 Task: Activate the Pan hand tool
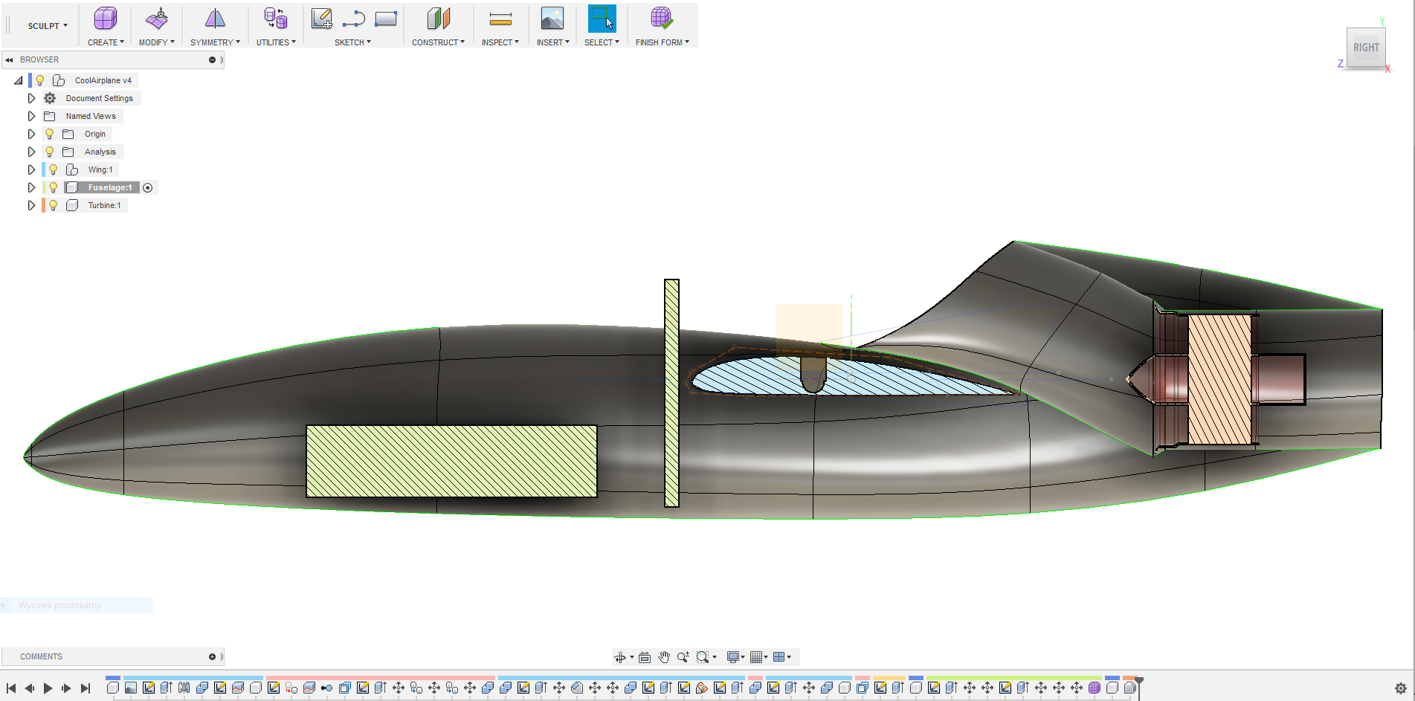(664, 657)
